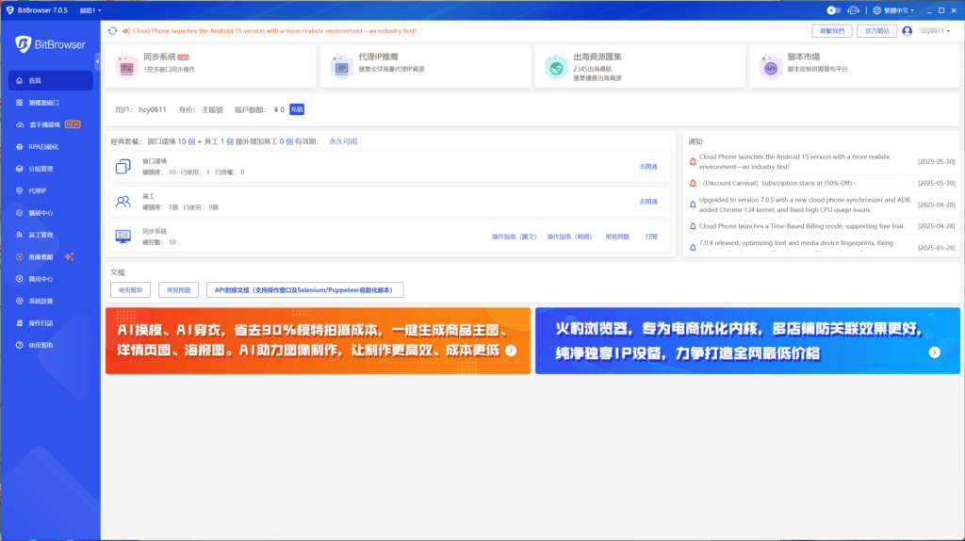Click 常見問題 link in 同步系統 row
This screenshot has height=541, width=965.
click(616, 237)
